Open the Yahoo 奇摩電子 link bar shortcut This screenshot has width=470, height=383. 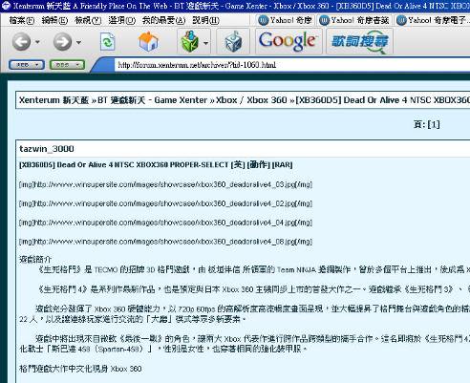point(432,20)
